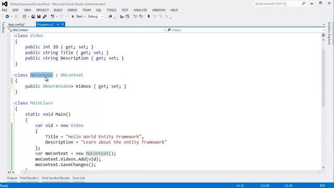Image resolution: width=334 pixels, height=188 pixels.
Task: Open the Error List tab
Action: click(x=79, y=178)
